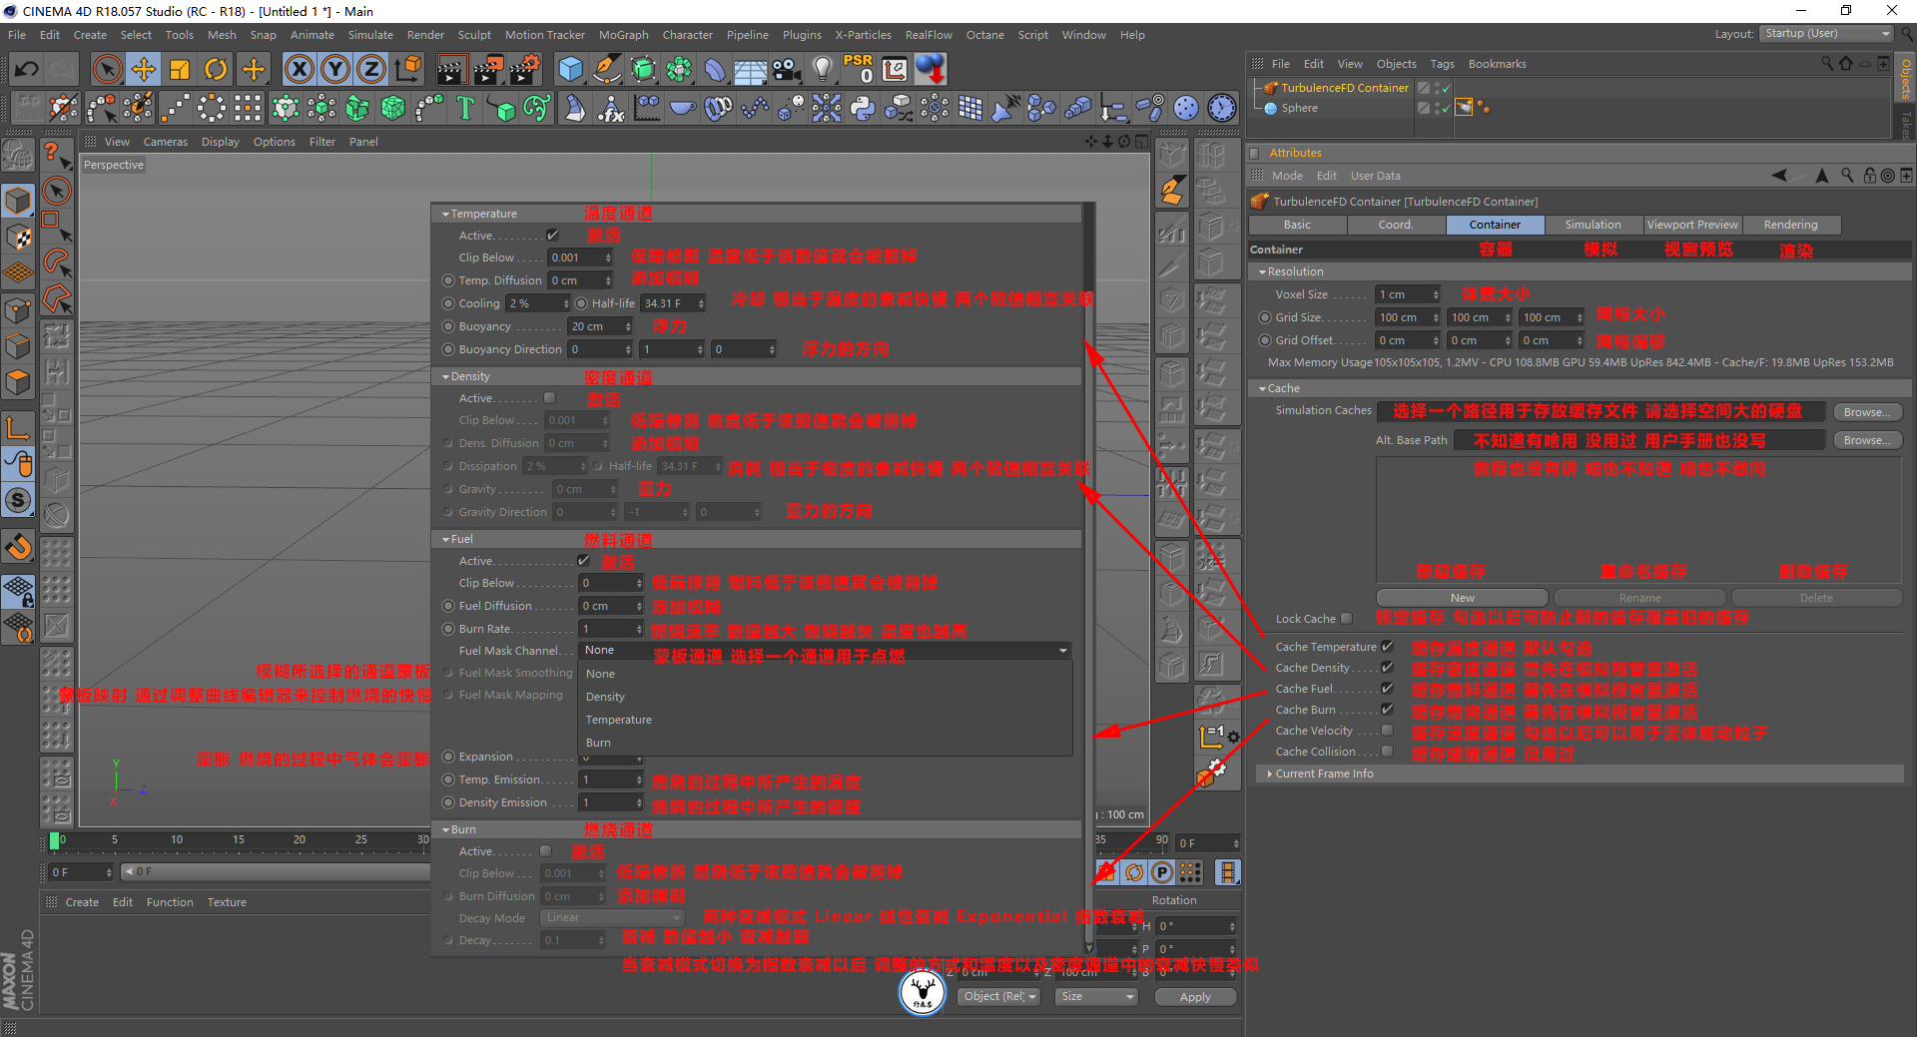Toggle the Fuel Active checkbox
This screenshot has height=1037, width=1917.
[584, 561]
